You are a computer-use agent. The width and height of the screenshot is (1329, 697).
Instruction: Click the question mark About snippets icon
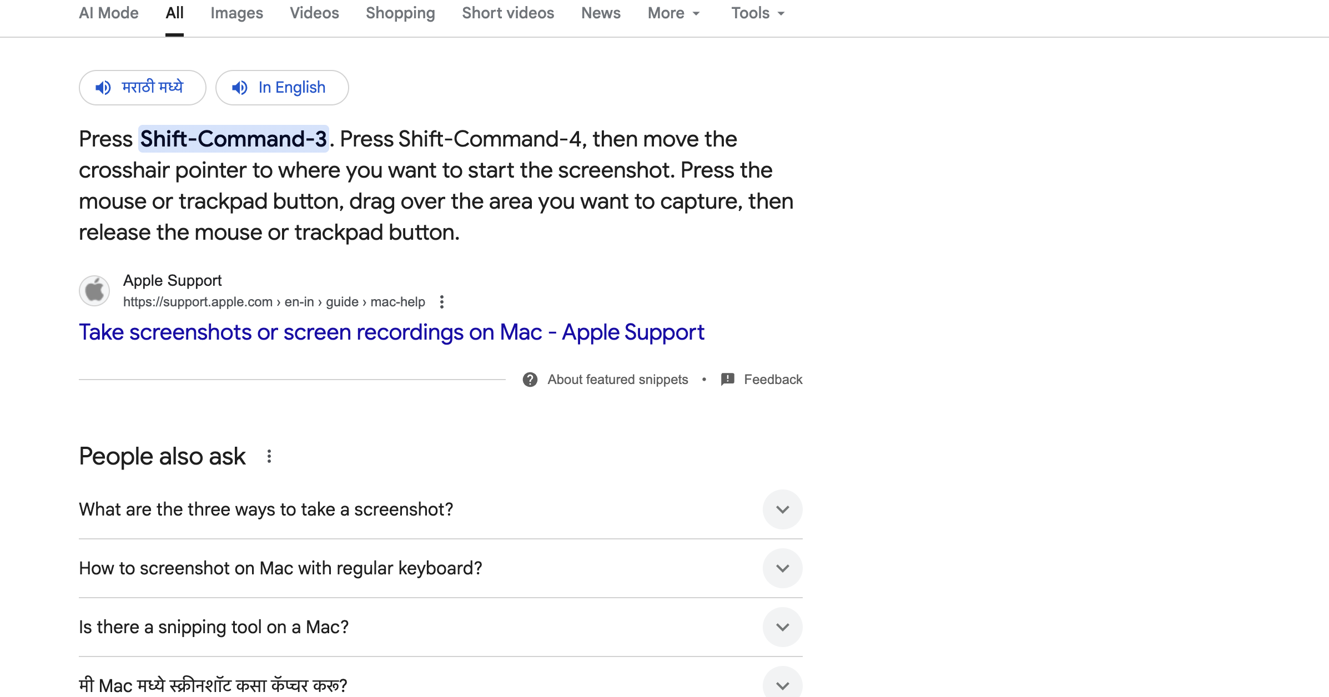click(530, 380)
